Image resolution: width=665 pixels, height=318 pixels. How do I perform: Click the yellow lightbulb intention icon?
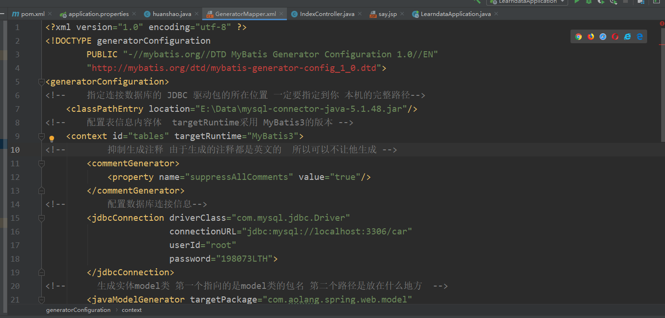click(x=52, y=139)
